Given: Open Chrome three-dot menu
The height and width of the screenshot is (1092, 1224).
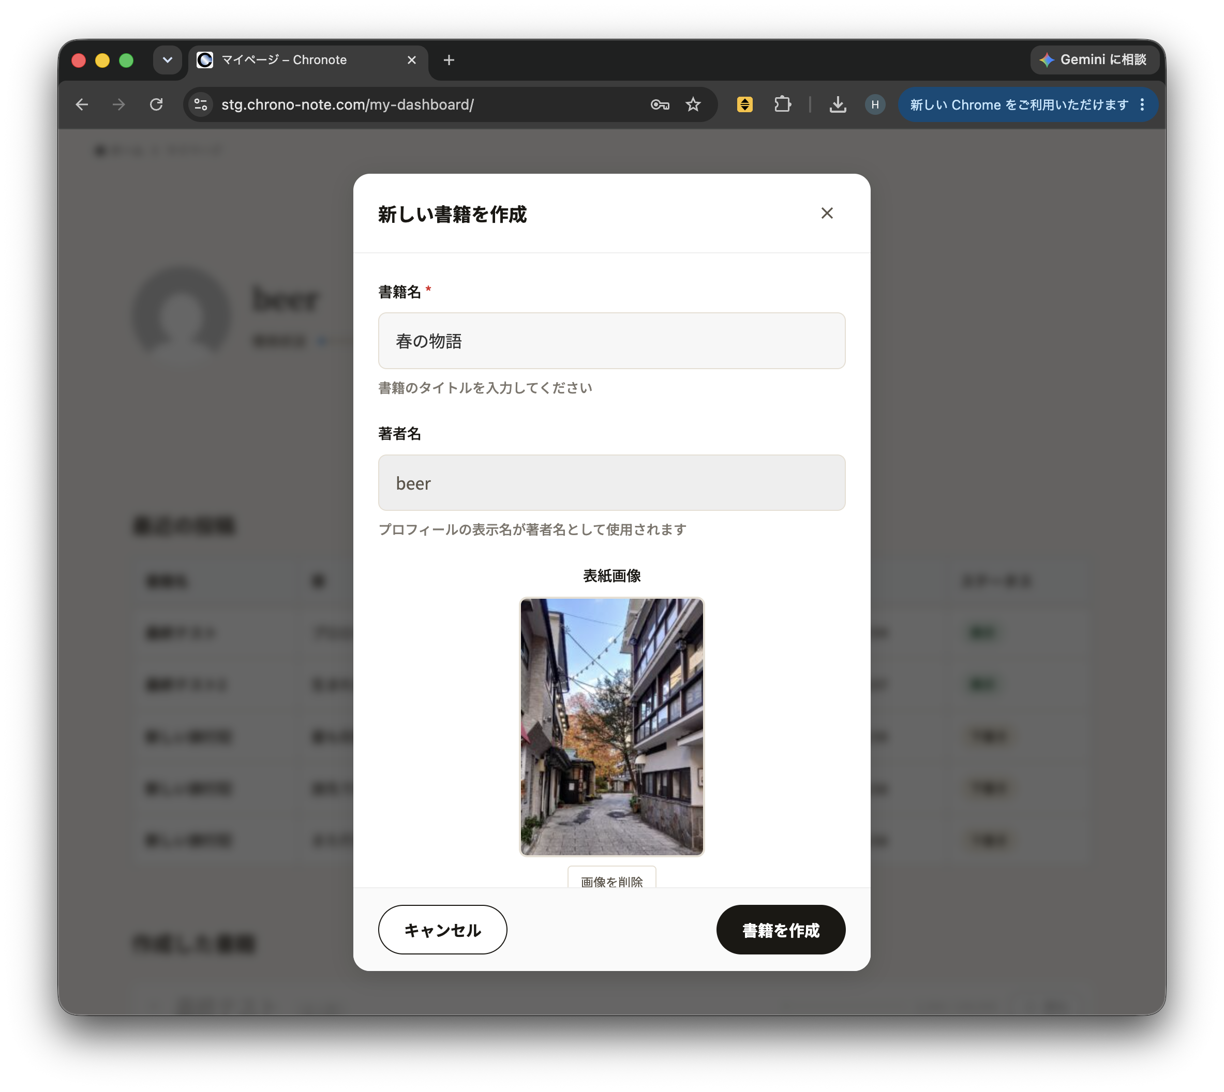Looking at the screenshot, I should 1142,104.
